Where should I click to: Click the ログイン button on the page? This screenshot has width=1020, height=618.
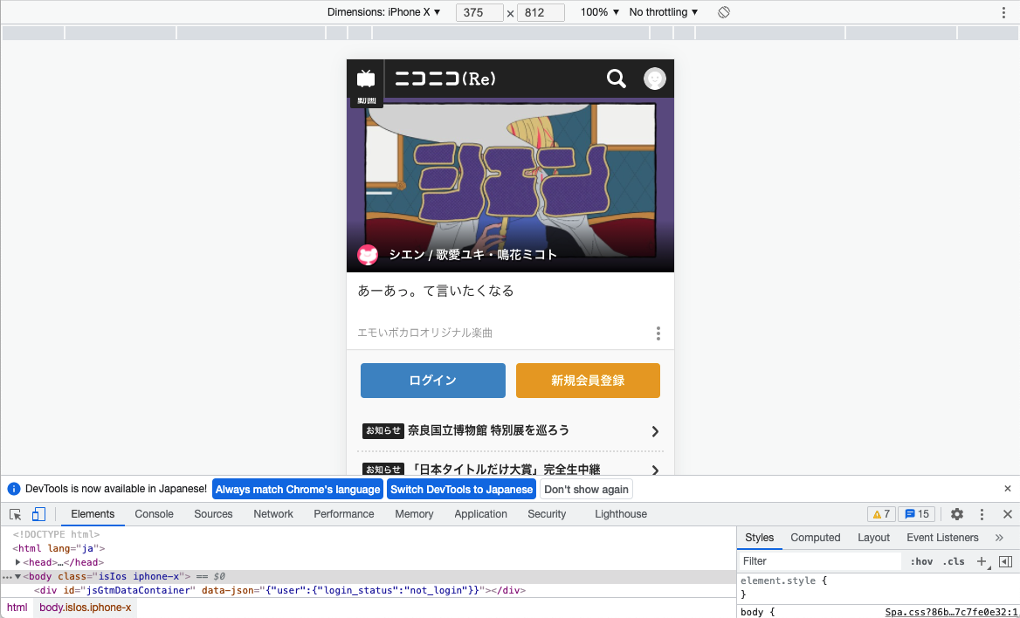click(x=432, y=381)
